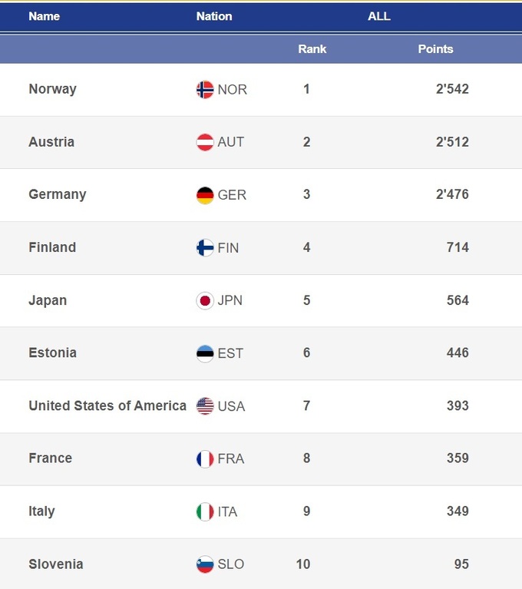Open the Norway team link
The image size is (522, 589).
(x=52, y=89)
